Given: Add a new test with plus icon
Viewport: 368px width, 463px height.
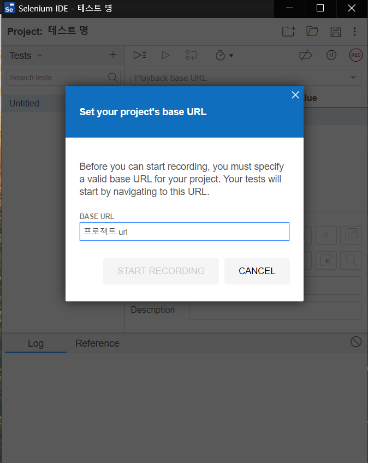Looking at the screenshot, I should coord(113,55).
